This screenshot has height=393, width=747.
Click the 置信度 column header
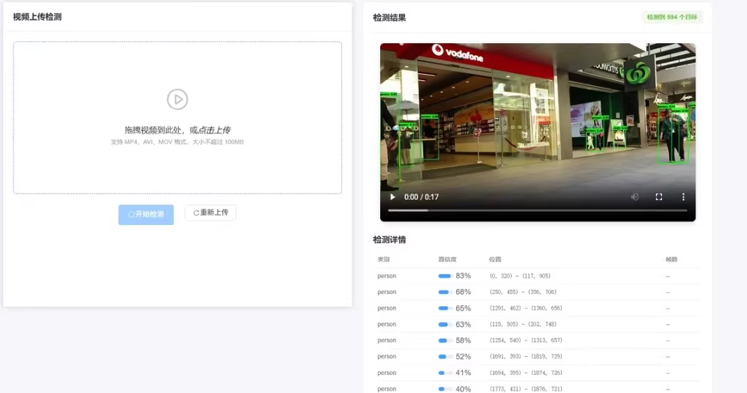pyautogui.click(x=448, y=259)
